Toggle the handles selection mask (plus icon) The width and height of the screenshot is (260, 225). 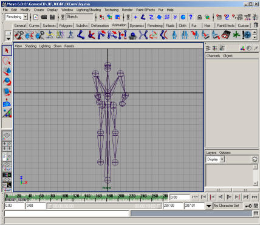tap(135, 17)
